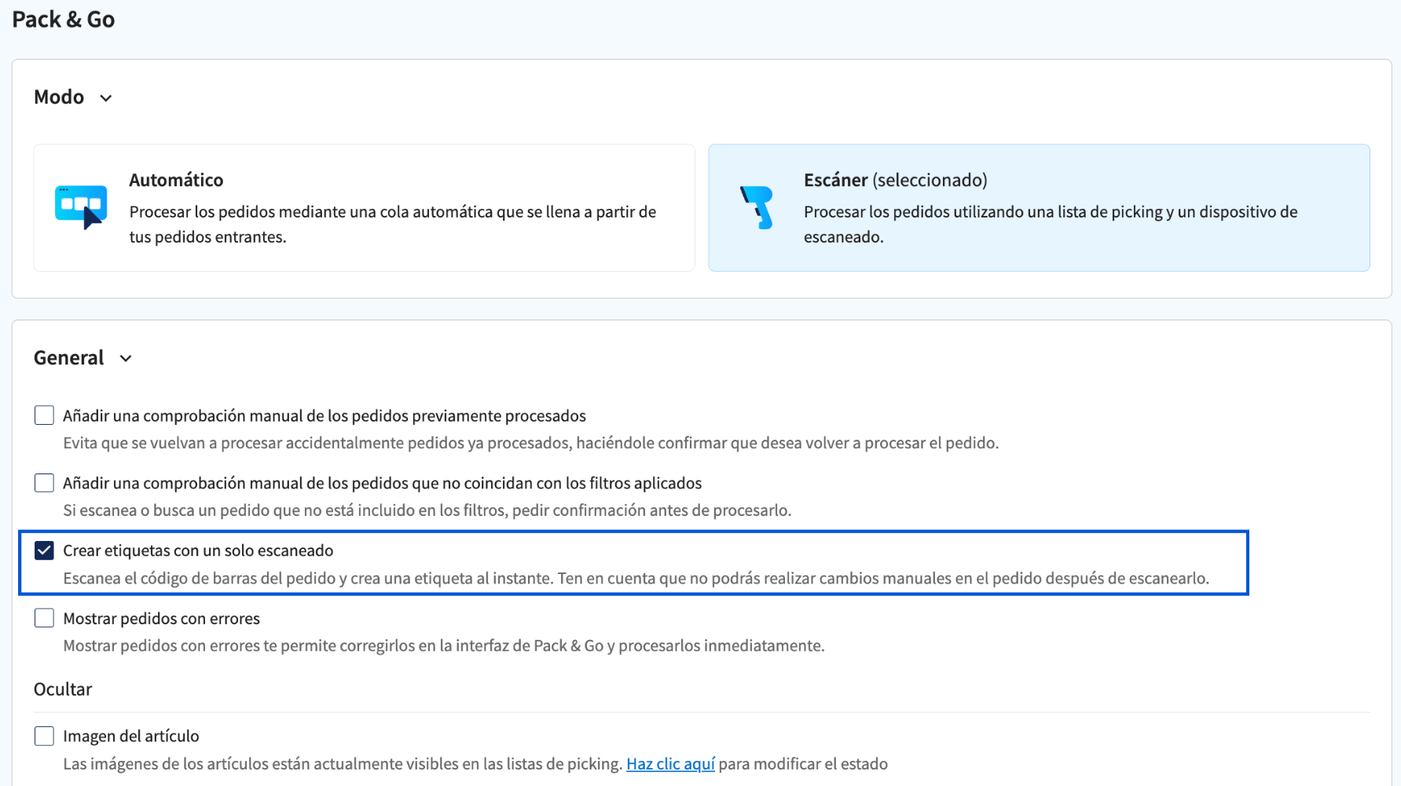The width and height of the screenshot is (1401, 786).
Task: Click label 'Imagen del artículo'
Action: 131,736
